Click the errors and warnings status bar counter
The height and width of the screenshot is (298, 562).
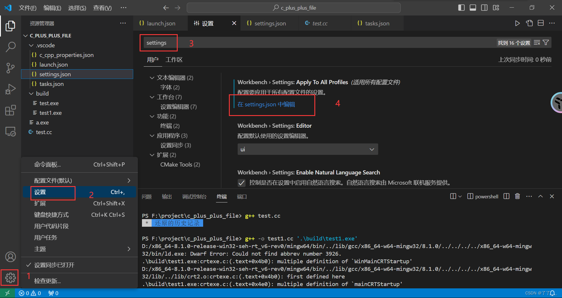pos(29,293)
